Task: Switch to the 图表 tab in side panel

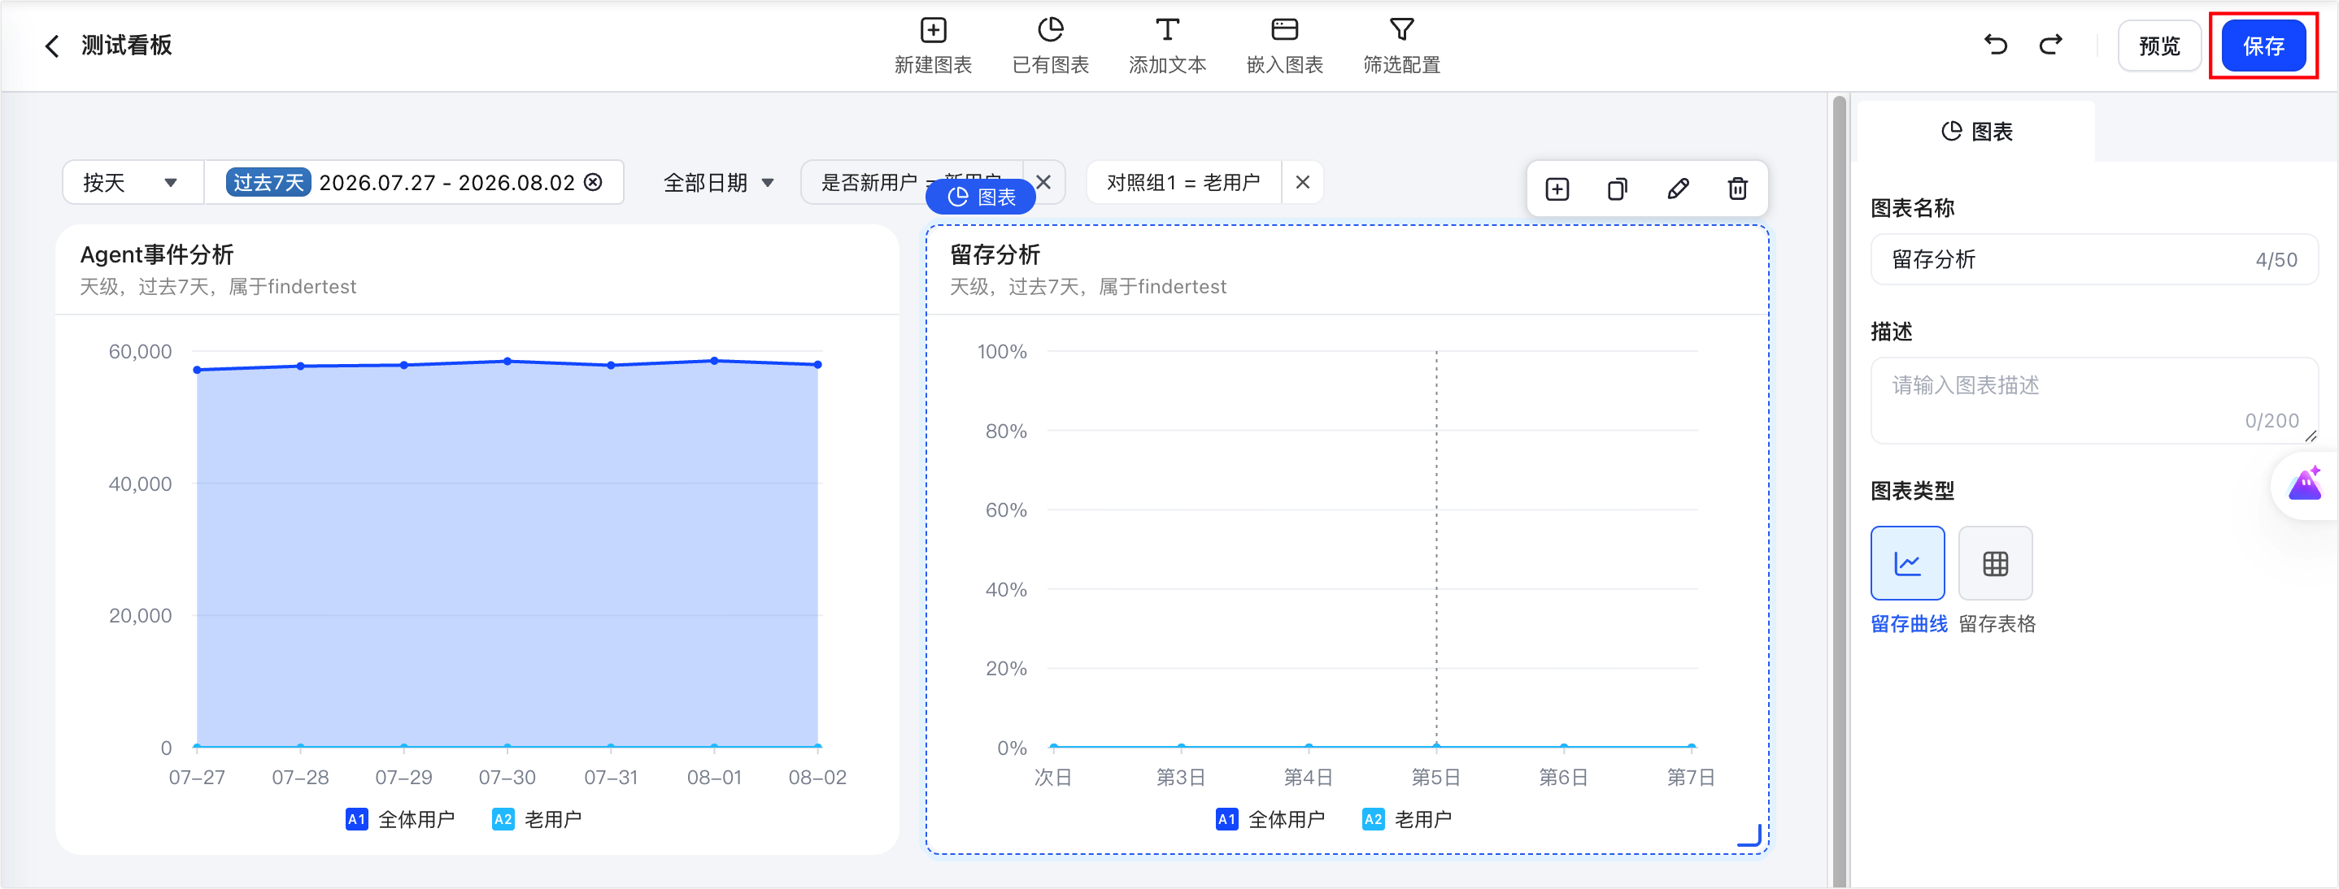Action: tap(1977, 132)
